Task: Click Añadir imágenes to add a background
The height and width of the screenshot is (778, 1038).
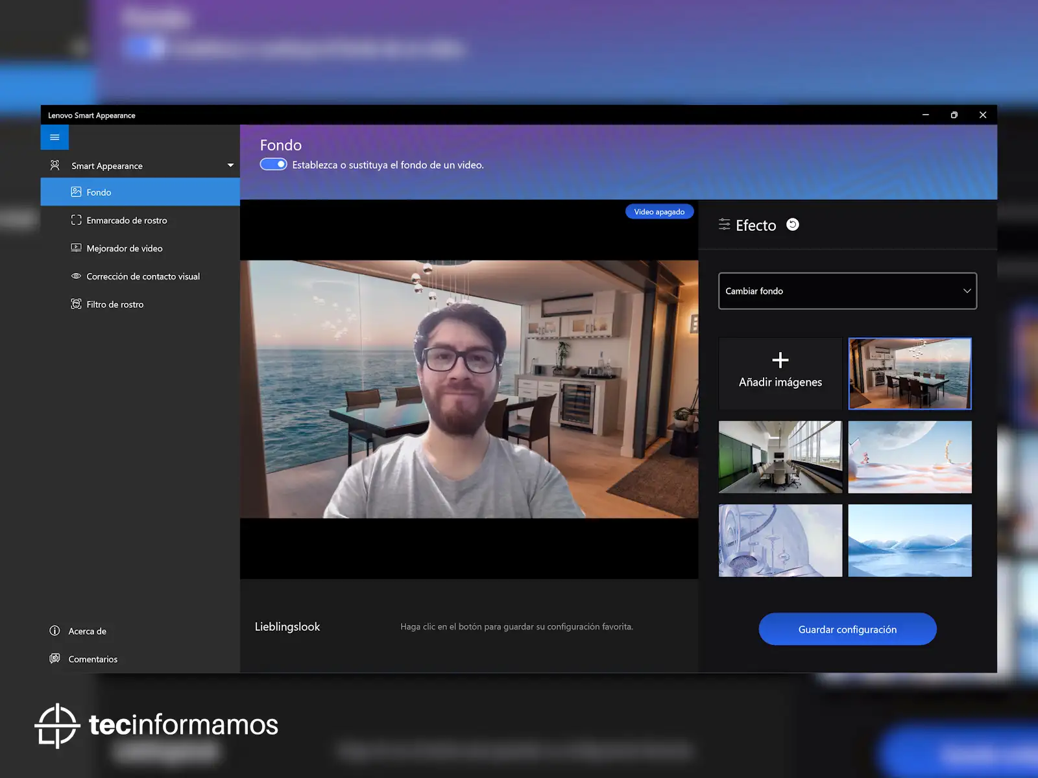Action: click(780, 373)
